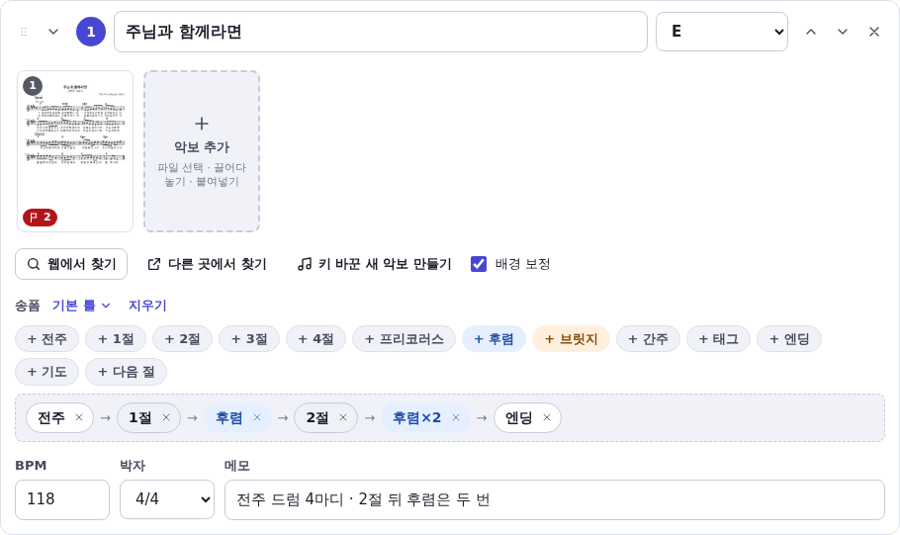Remove 후렴×2 from the sequence

[456, 417]
